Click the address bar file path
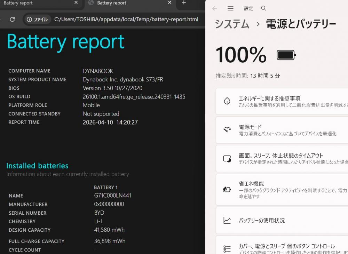The image size is (348, 254). [126, 19]
